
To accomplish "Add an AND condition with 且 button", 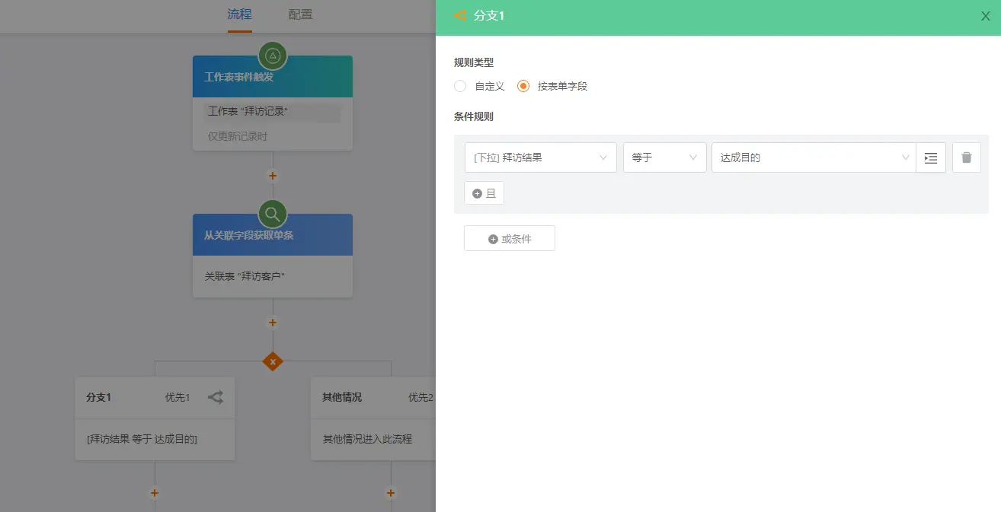I will [485, 193].
